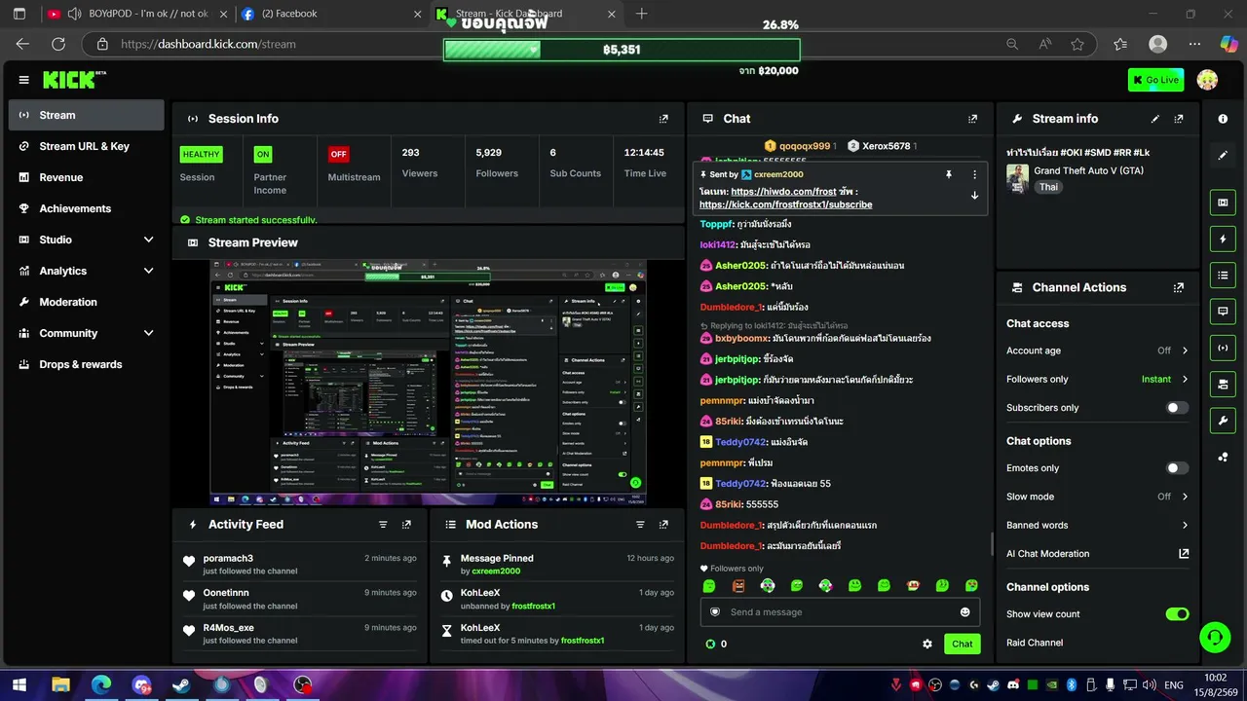Viewport: 1247px width, 701px height.
Task: Open the profile avatar menu
Action: pyautogui.click(x=1207, y=80)
